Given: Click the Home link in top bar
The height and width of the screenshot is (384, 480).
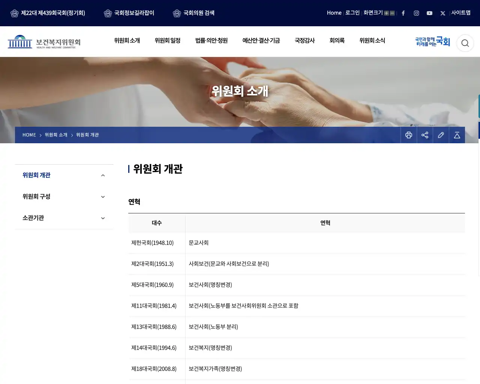Looking at the screenshot, I should 334,13.
